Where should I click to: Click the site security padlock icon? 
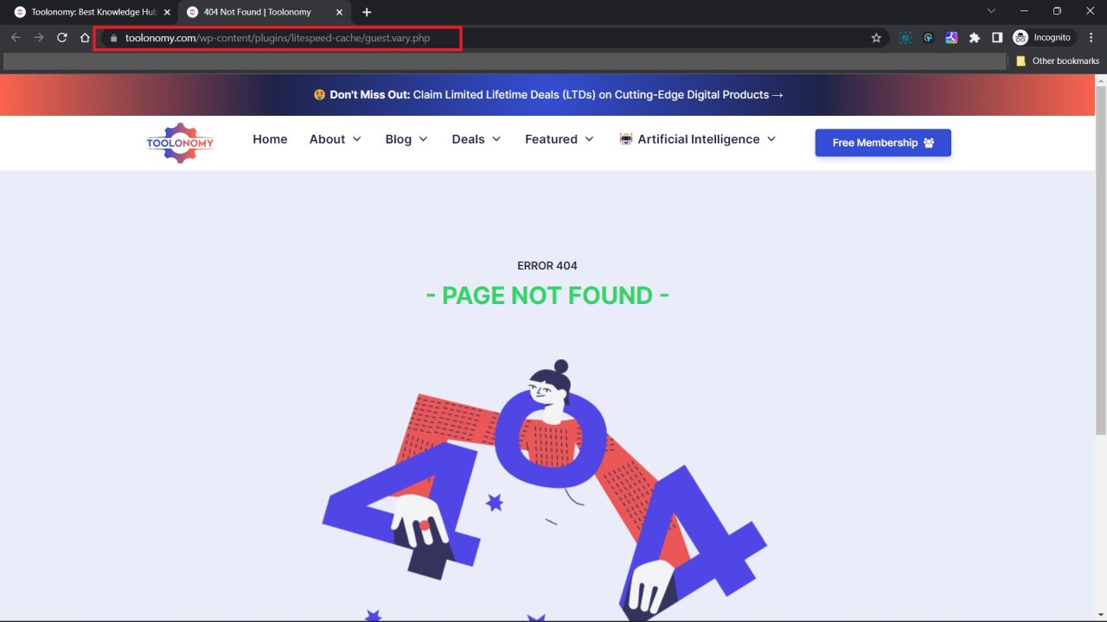click(x=112, y=38)
